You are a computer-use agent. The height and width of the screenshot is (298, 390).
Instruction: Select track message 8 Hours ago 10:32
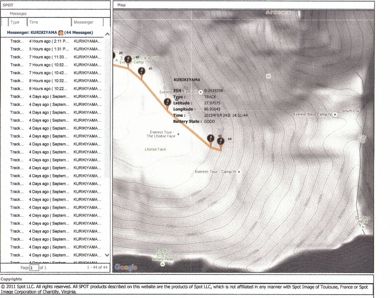pyautogui.click(x=56, y=81)
